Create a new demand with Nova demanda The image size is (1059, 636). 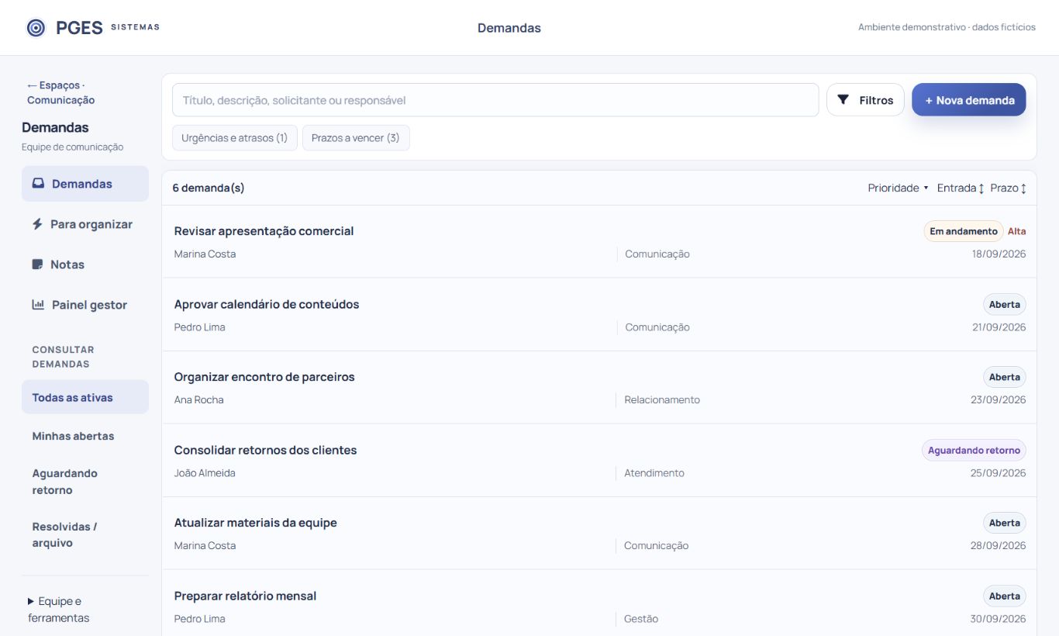click(x=969, y=100)
